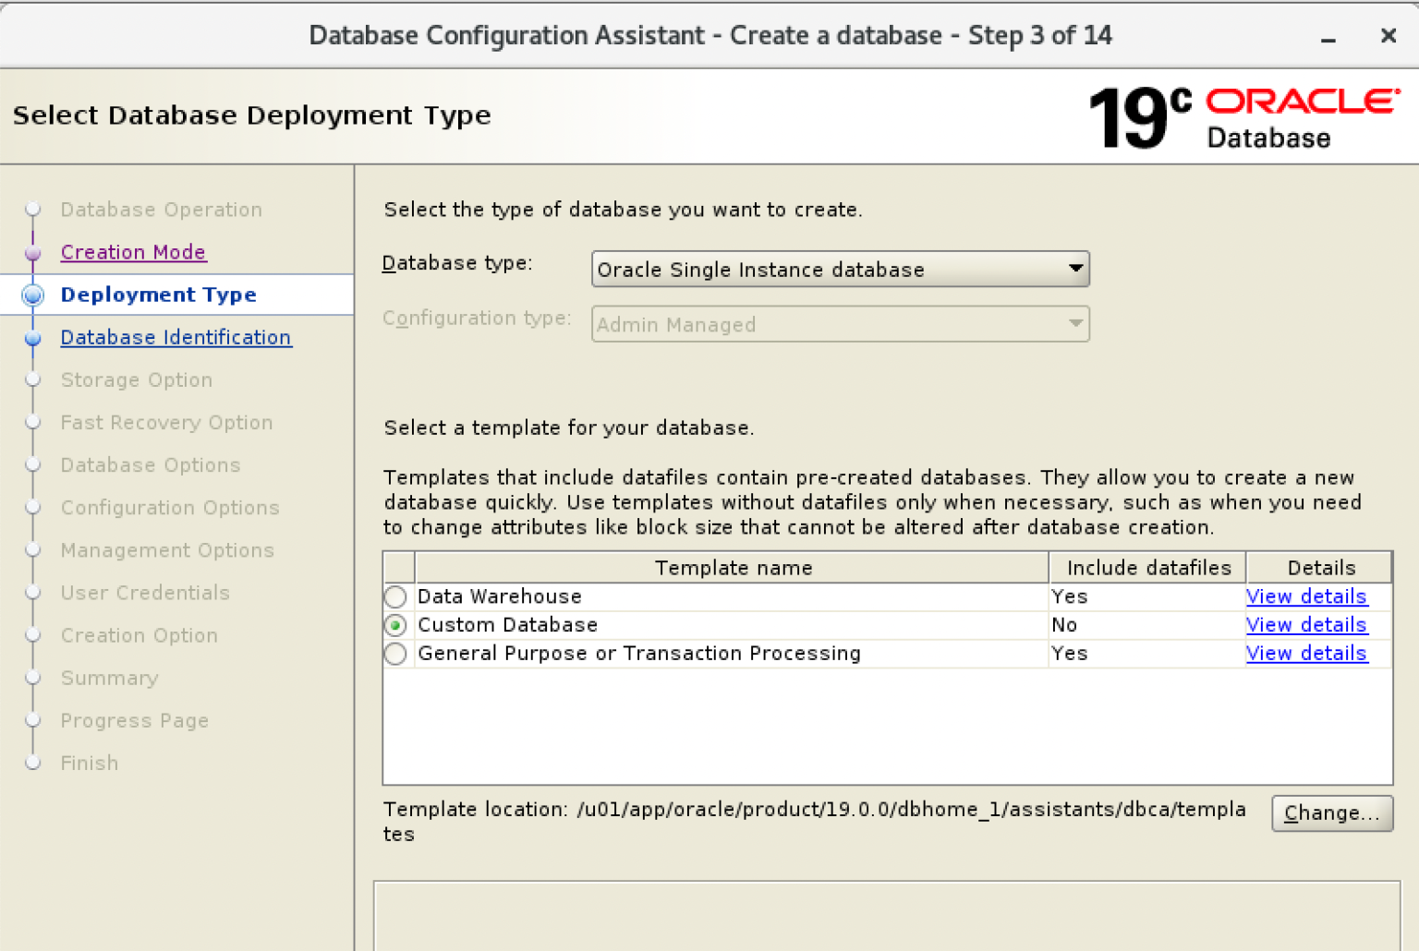Image resolution: width=1419 pixels, height=951 pixels.
Task: Expand the Oracle Single Instance database selector arrow
Action: pos(1074,269)
